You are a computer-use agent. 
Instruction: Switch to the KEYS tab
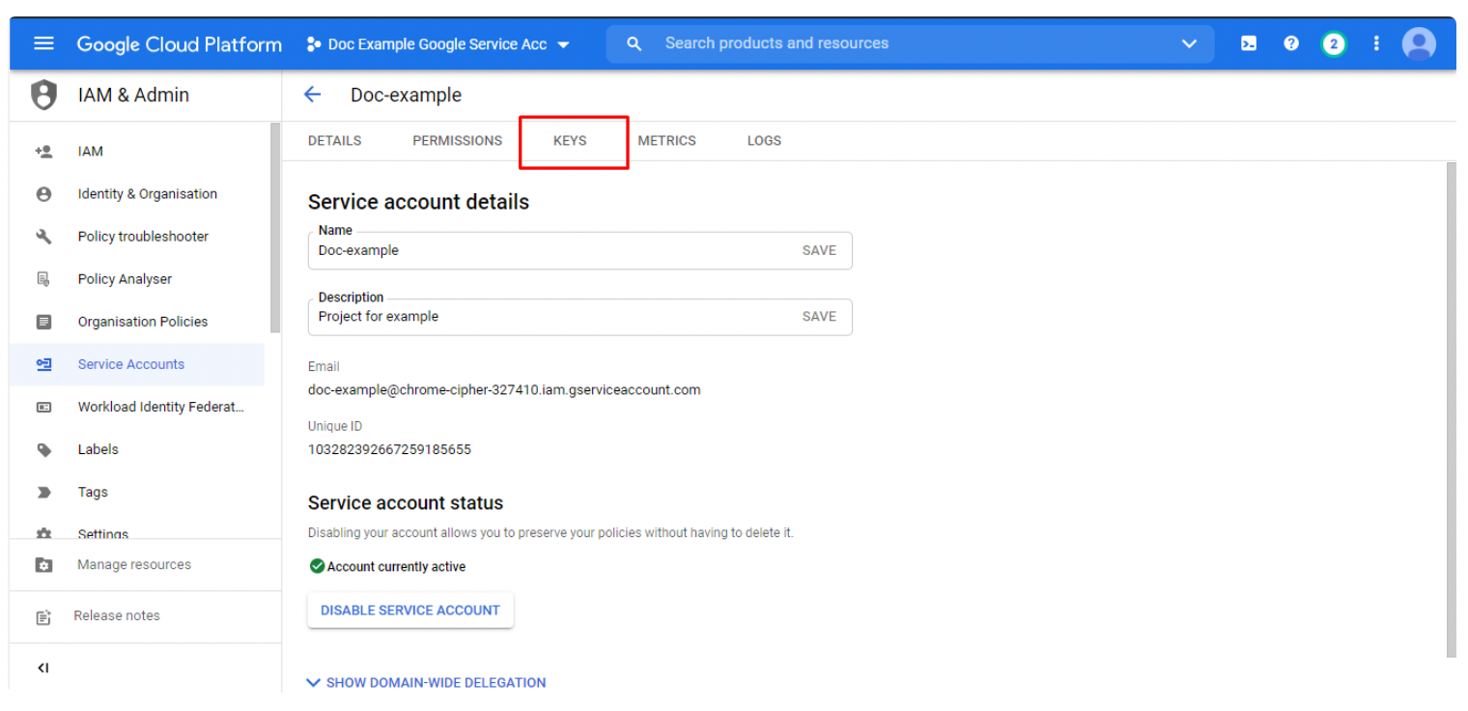point(570,140)
